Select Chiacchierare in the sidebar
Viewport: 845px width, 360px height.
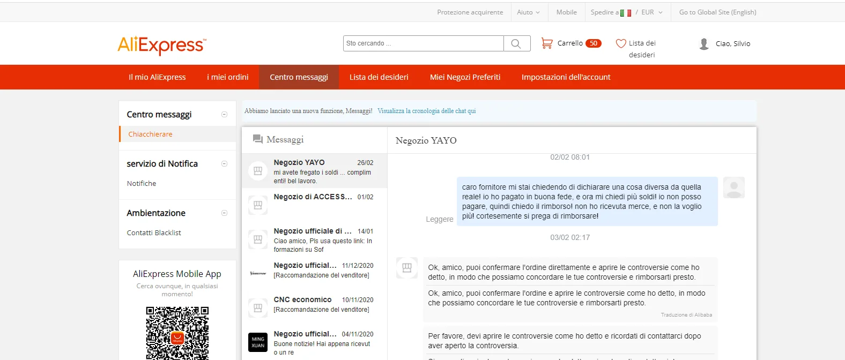pyautogui.click(x=150, y=134)
